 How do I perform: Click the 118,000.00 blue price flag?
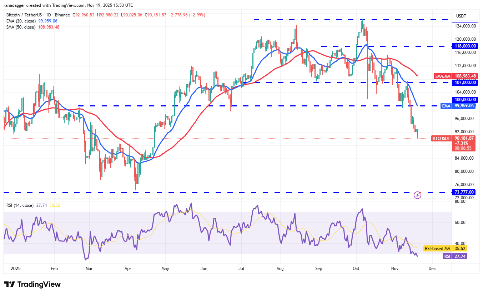point(464,46)
